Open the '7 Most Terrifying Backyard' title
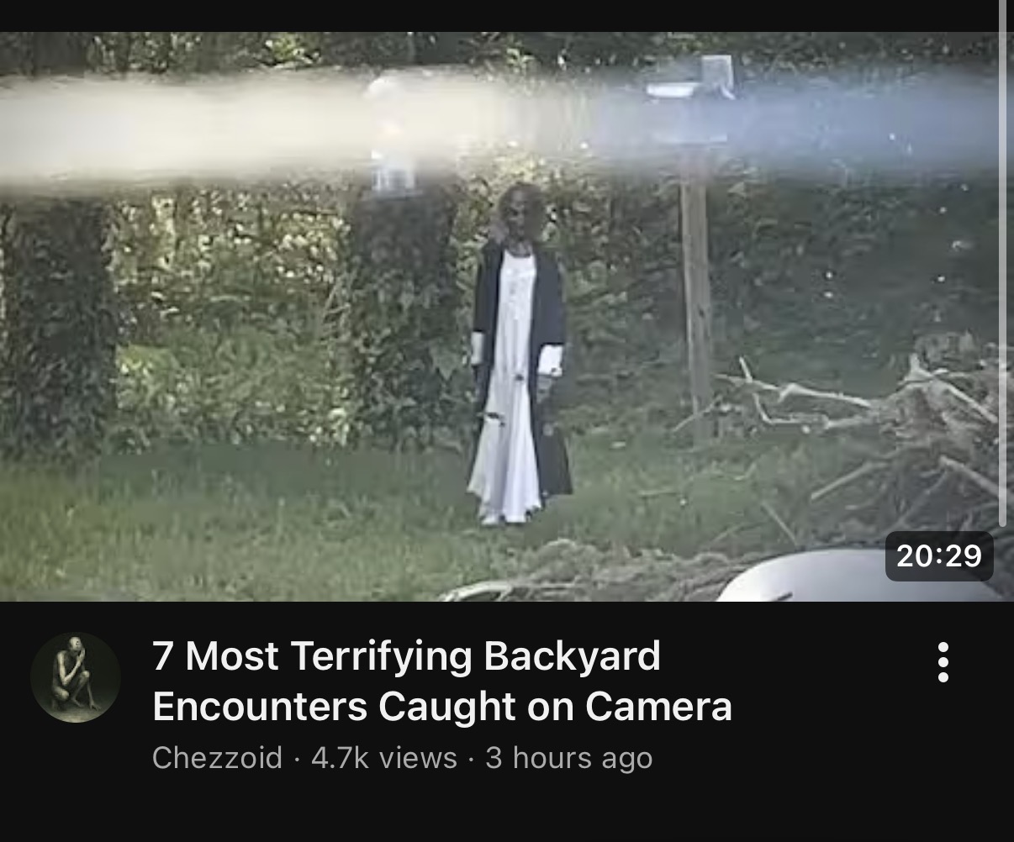Screen dimensions: 1014x842 coord(406,655)
